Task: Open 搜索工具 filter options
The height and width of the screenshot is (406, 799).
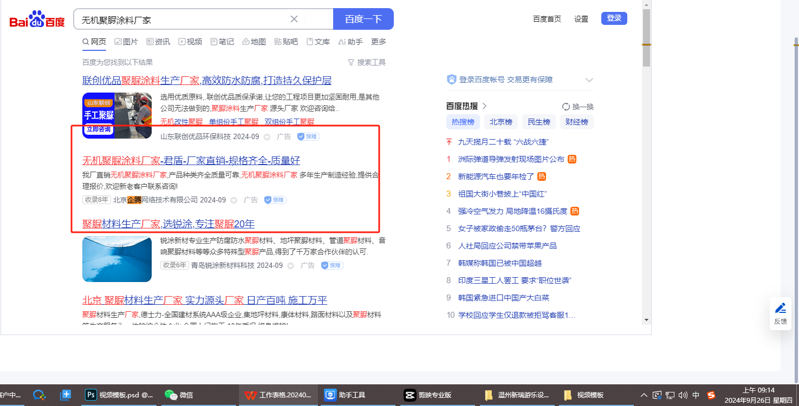Action: coord(367,62)
